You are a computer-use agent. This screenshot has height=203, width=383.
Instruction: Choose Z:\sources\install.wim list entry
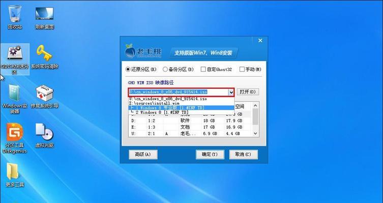coord(181,103)
